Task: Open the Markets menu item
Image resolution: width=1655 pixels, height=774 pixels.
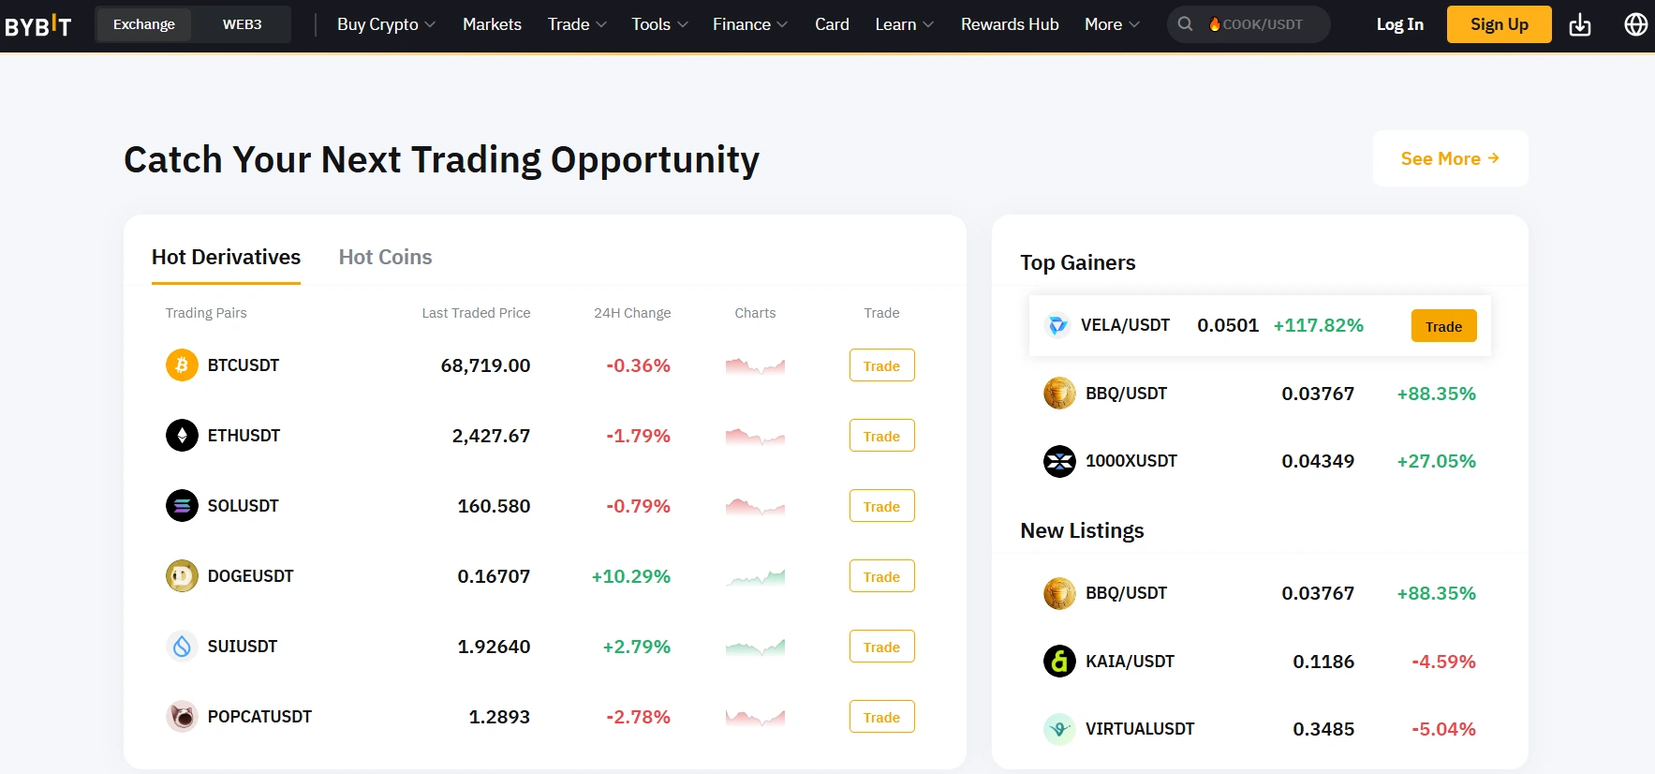Action: (492, 24)
